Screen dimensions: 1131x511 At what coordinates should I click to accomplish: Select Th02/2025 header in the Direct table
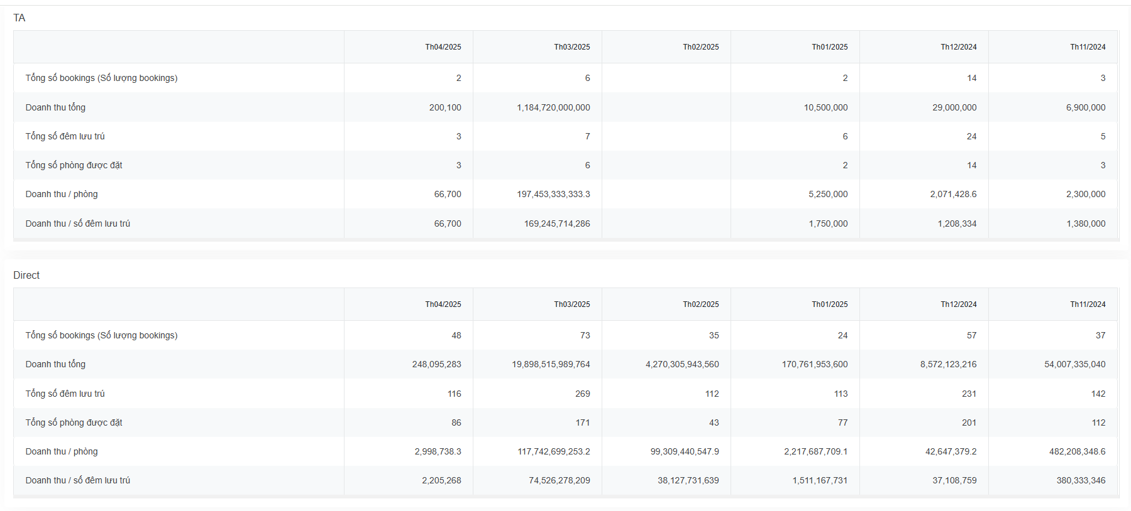pyautogui.click(x=700, y=304)
